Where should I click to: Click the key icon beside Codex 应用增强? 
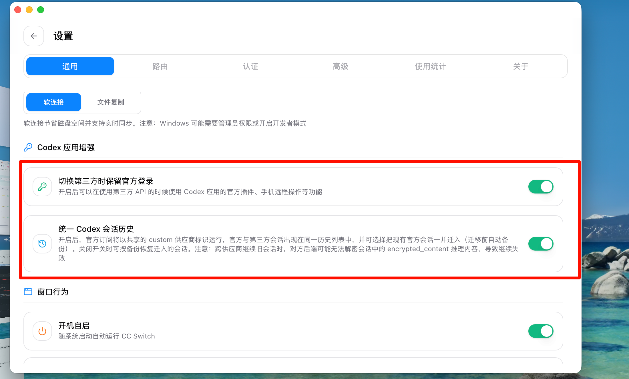click(x=28, y=147)
